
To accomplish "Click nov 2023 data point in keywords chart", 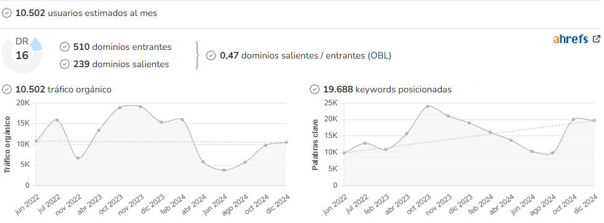I will [449, 116].
